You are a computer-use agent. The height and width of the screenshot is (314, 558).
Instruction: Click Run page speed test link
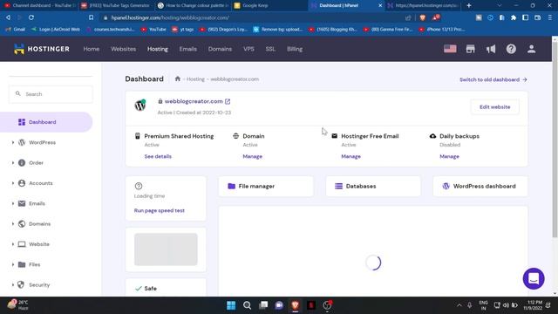[159, 210]
